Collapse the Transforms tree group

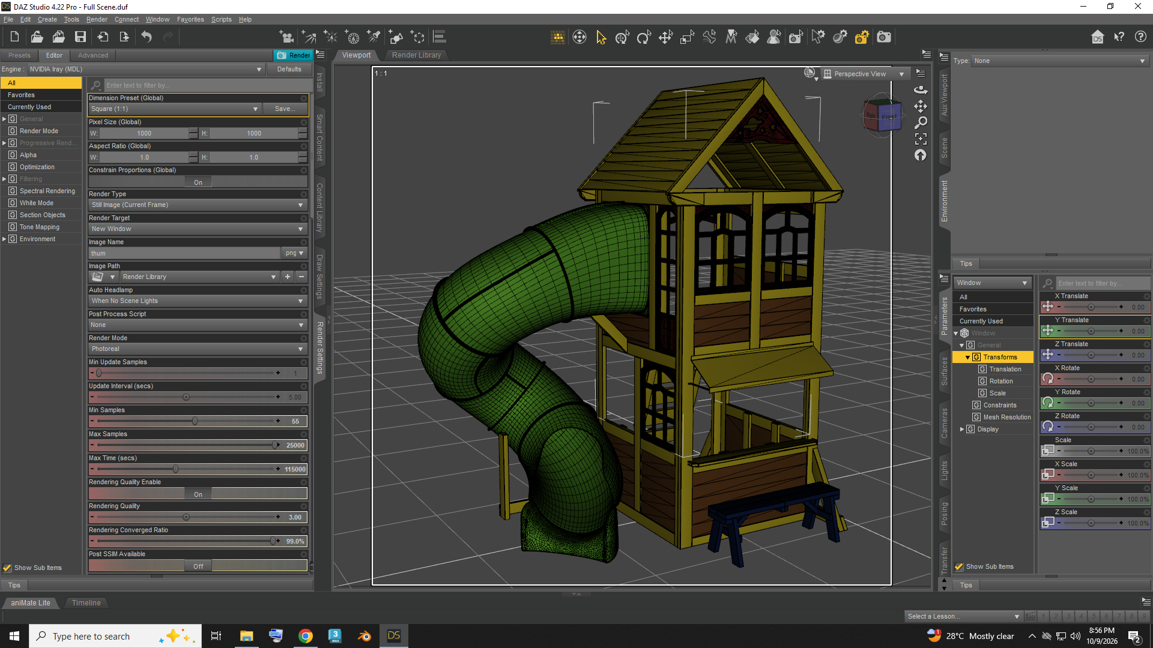pos(967,357)
